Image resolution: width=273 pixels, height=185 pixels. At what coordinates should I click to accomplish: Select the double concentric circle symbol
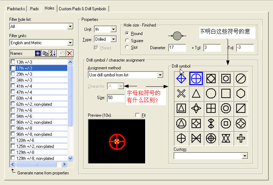click(226, 109)
